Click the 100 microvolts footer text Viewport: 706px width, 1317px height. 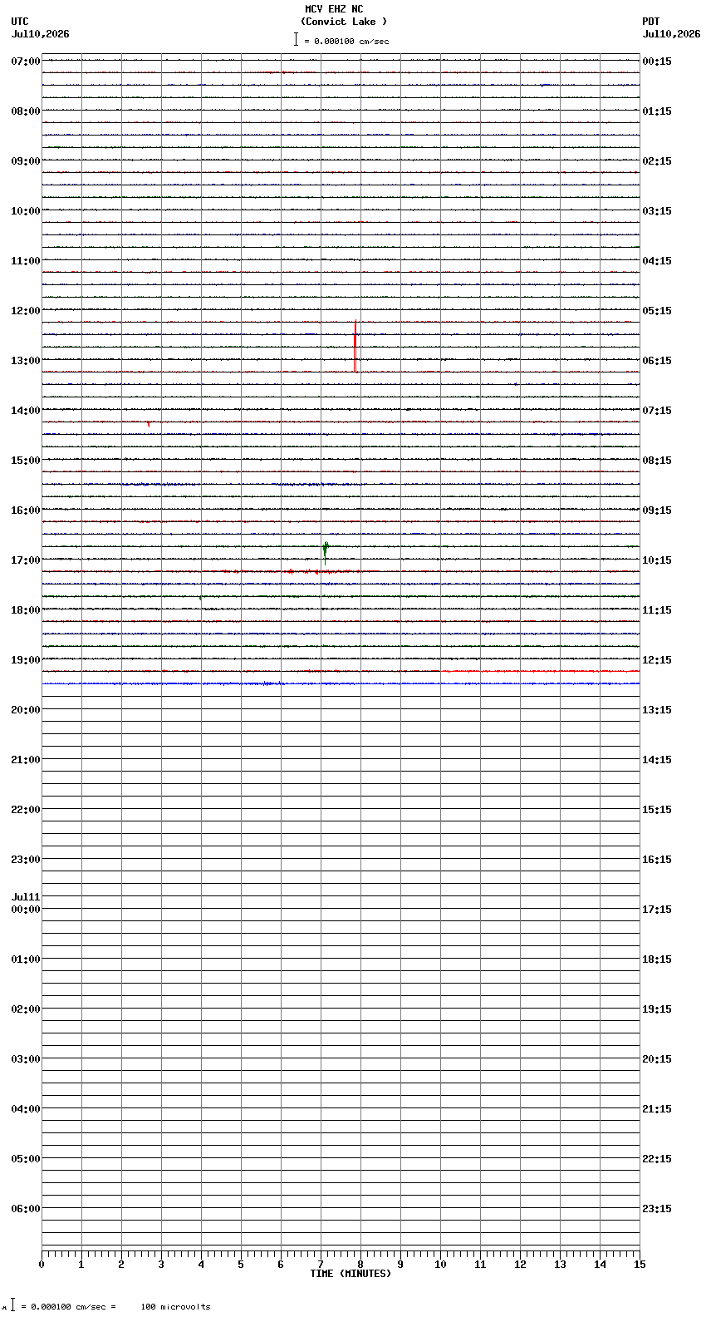[175, 1307]
